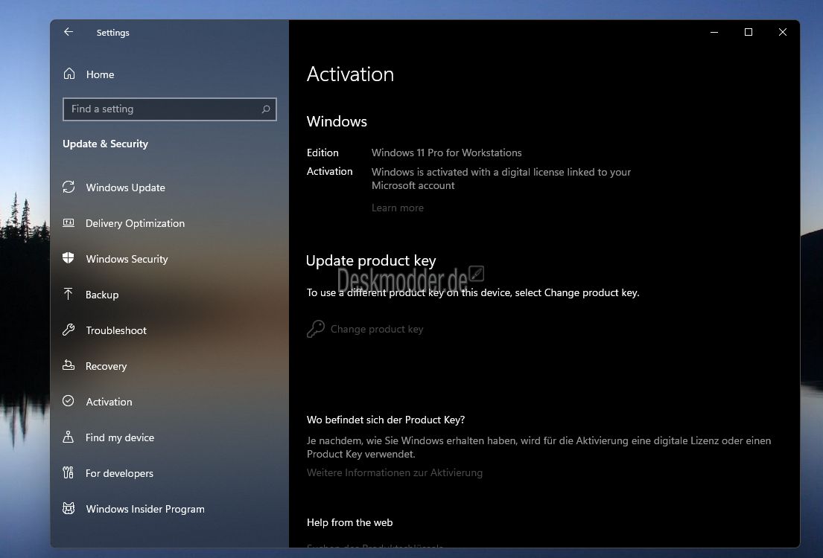Click the Windows Security shield icon

point(69,258)
